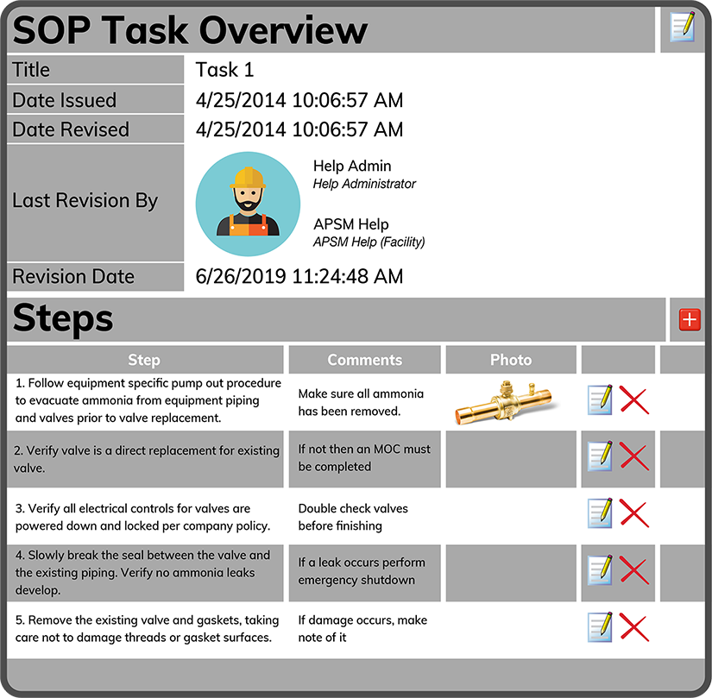Screen dimensions: 712x698
Task: Edit step 3 electrical controls
Action: [600, 513]
